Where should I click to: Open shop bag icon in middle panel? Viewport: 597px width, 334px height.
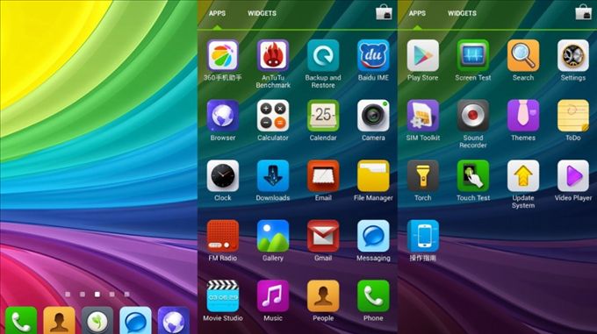[384, 12]
